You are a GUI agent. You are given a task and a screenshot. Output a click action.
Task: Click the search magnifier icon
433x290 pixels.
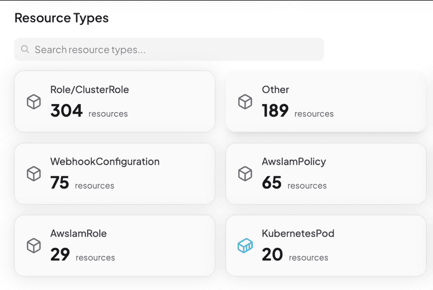25,50
